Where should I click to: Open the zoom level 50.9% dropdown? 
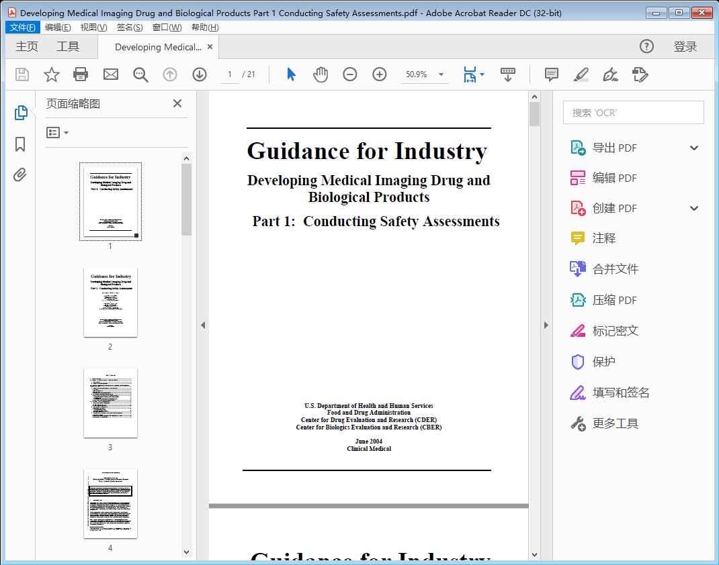click(x=424, y=74)
